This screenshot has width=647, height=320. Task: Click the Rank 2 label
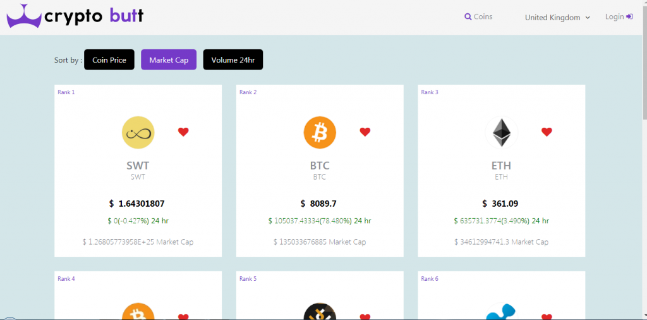248,92
